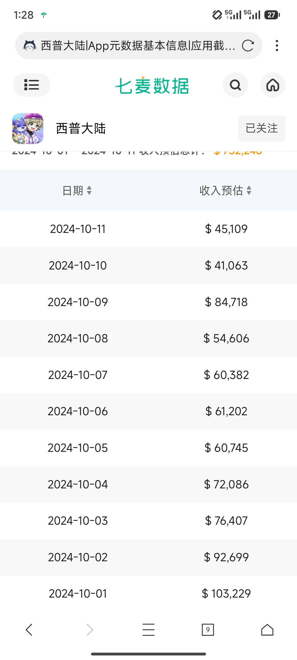Toggle the 已关注 follow button
Viewport: 297px width, 660px height.
click(262, 128)
